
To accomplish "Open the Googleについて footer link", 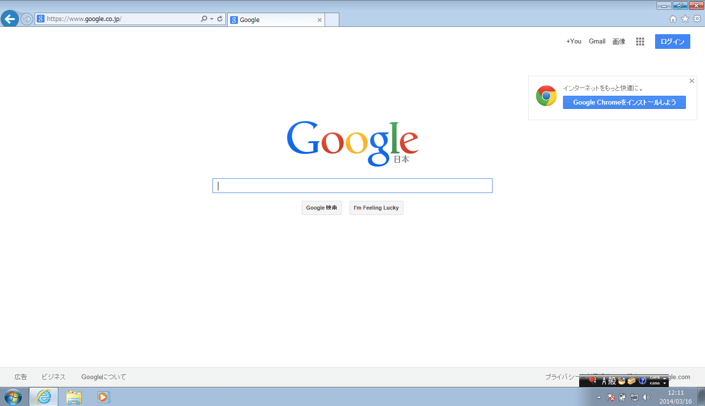I will coord(104,377).
